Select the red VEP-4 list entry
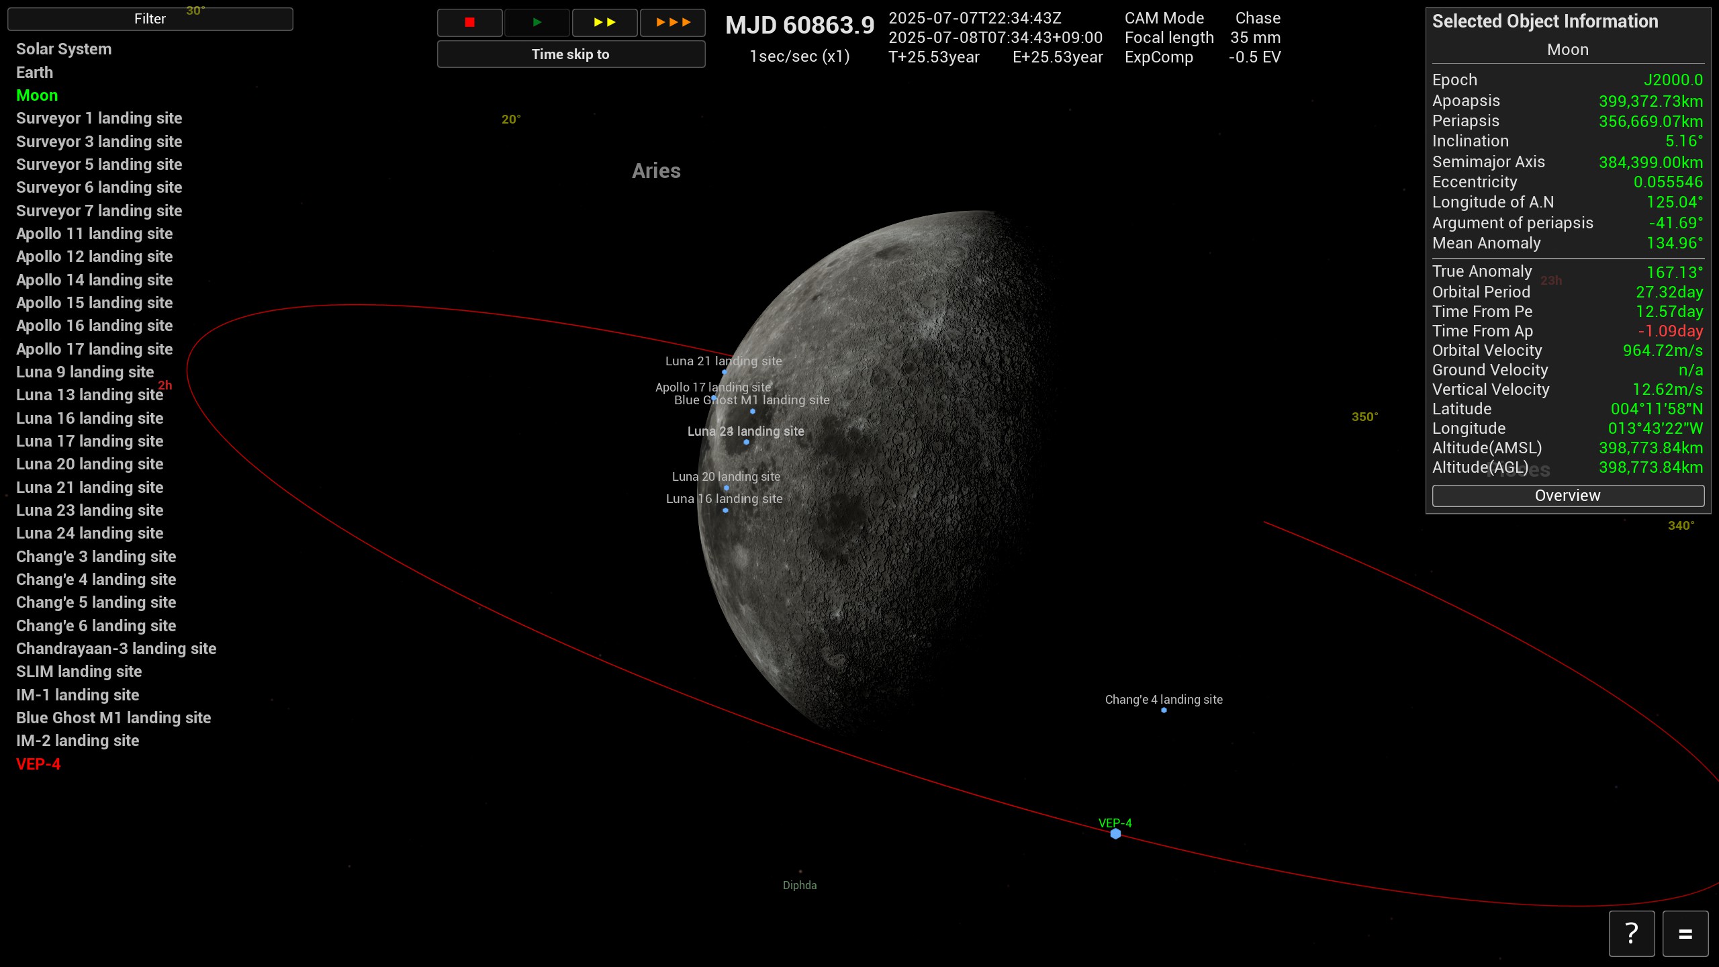 click(38, 764)
